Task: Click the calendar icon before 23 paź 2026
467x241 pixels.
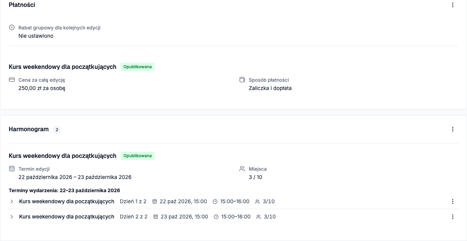Action: point(156,217)
